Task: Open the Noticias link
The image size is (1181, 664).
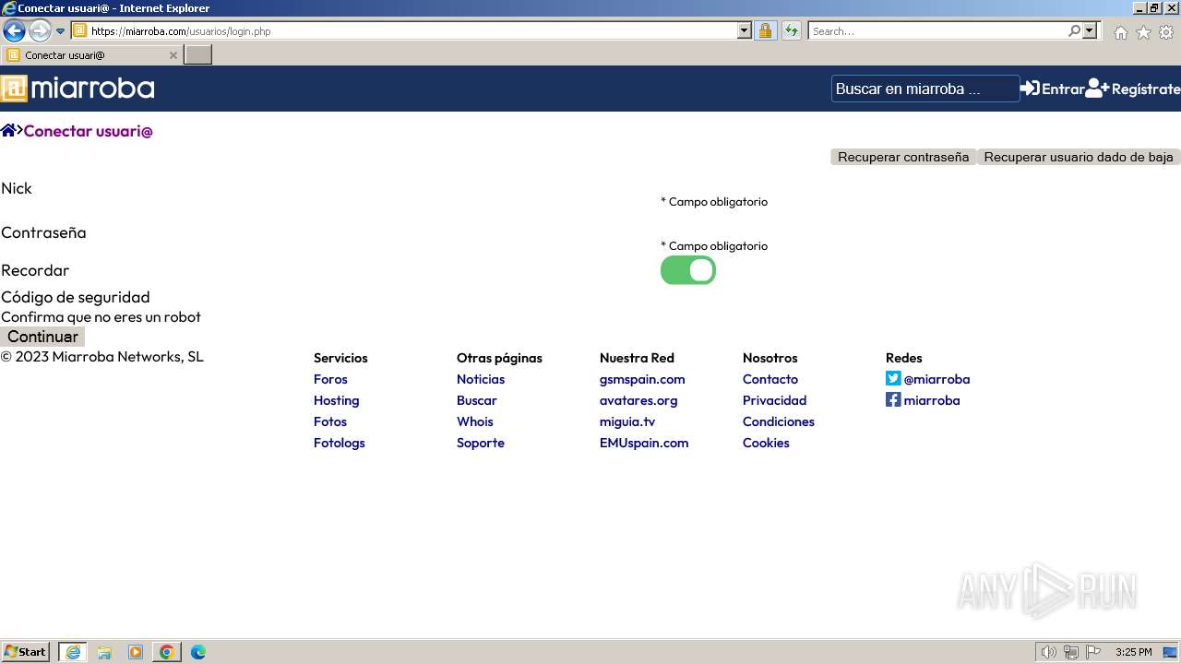Action: point(481,379)
